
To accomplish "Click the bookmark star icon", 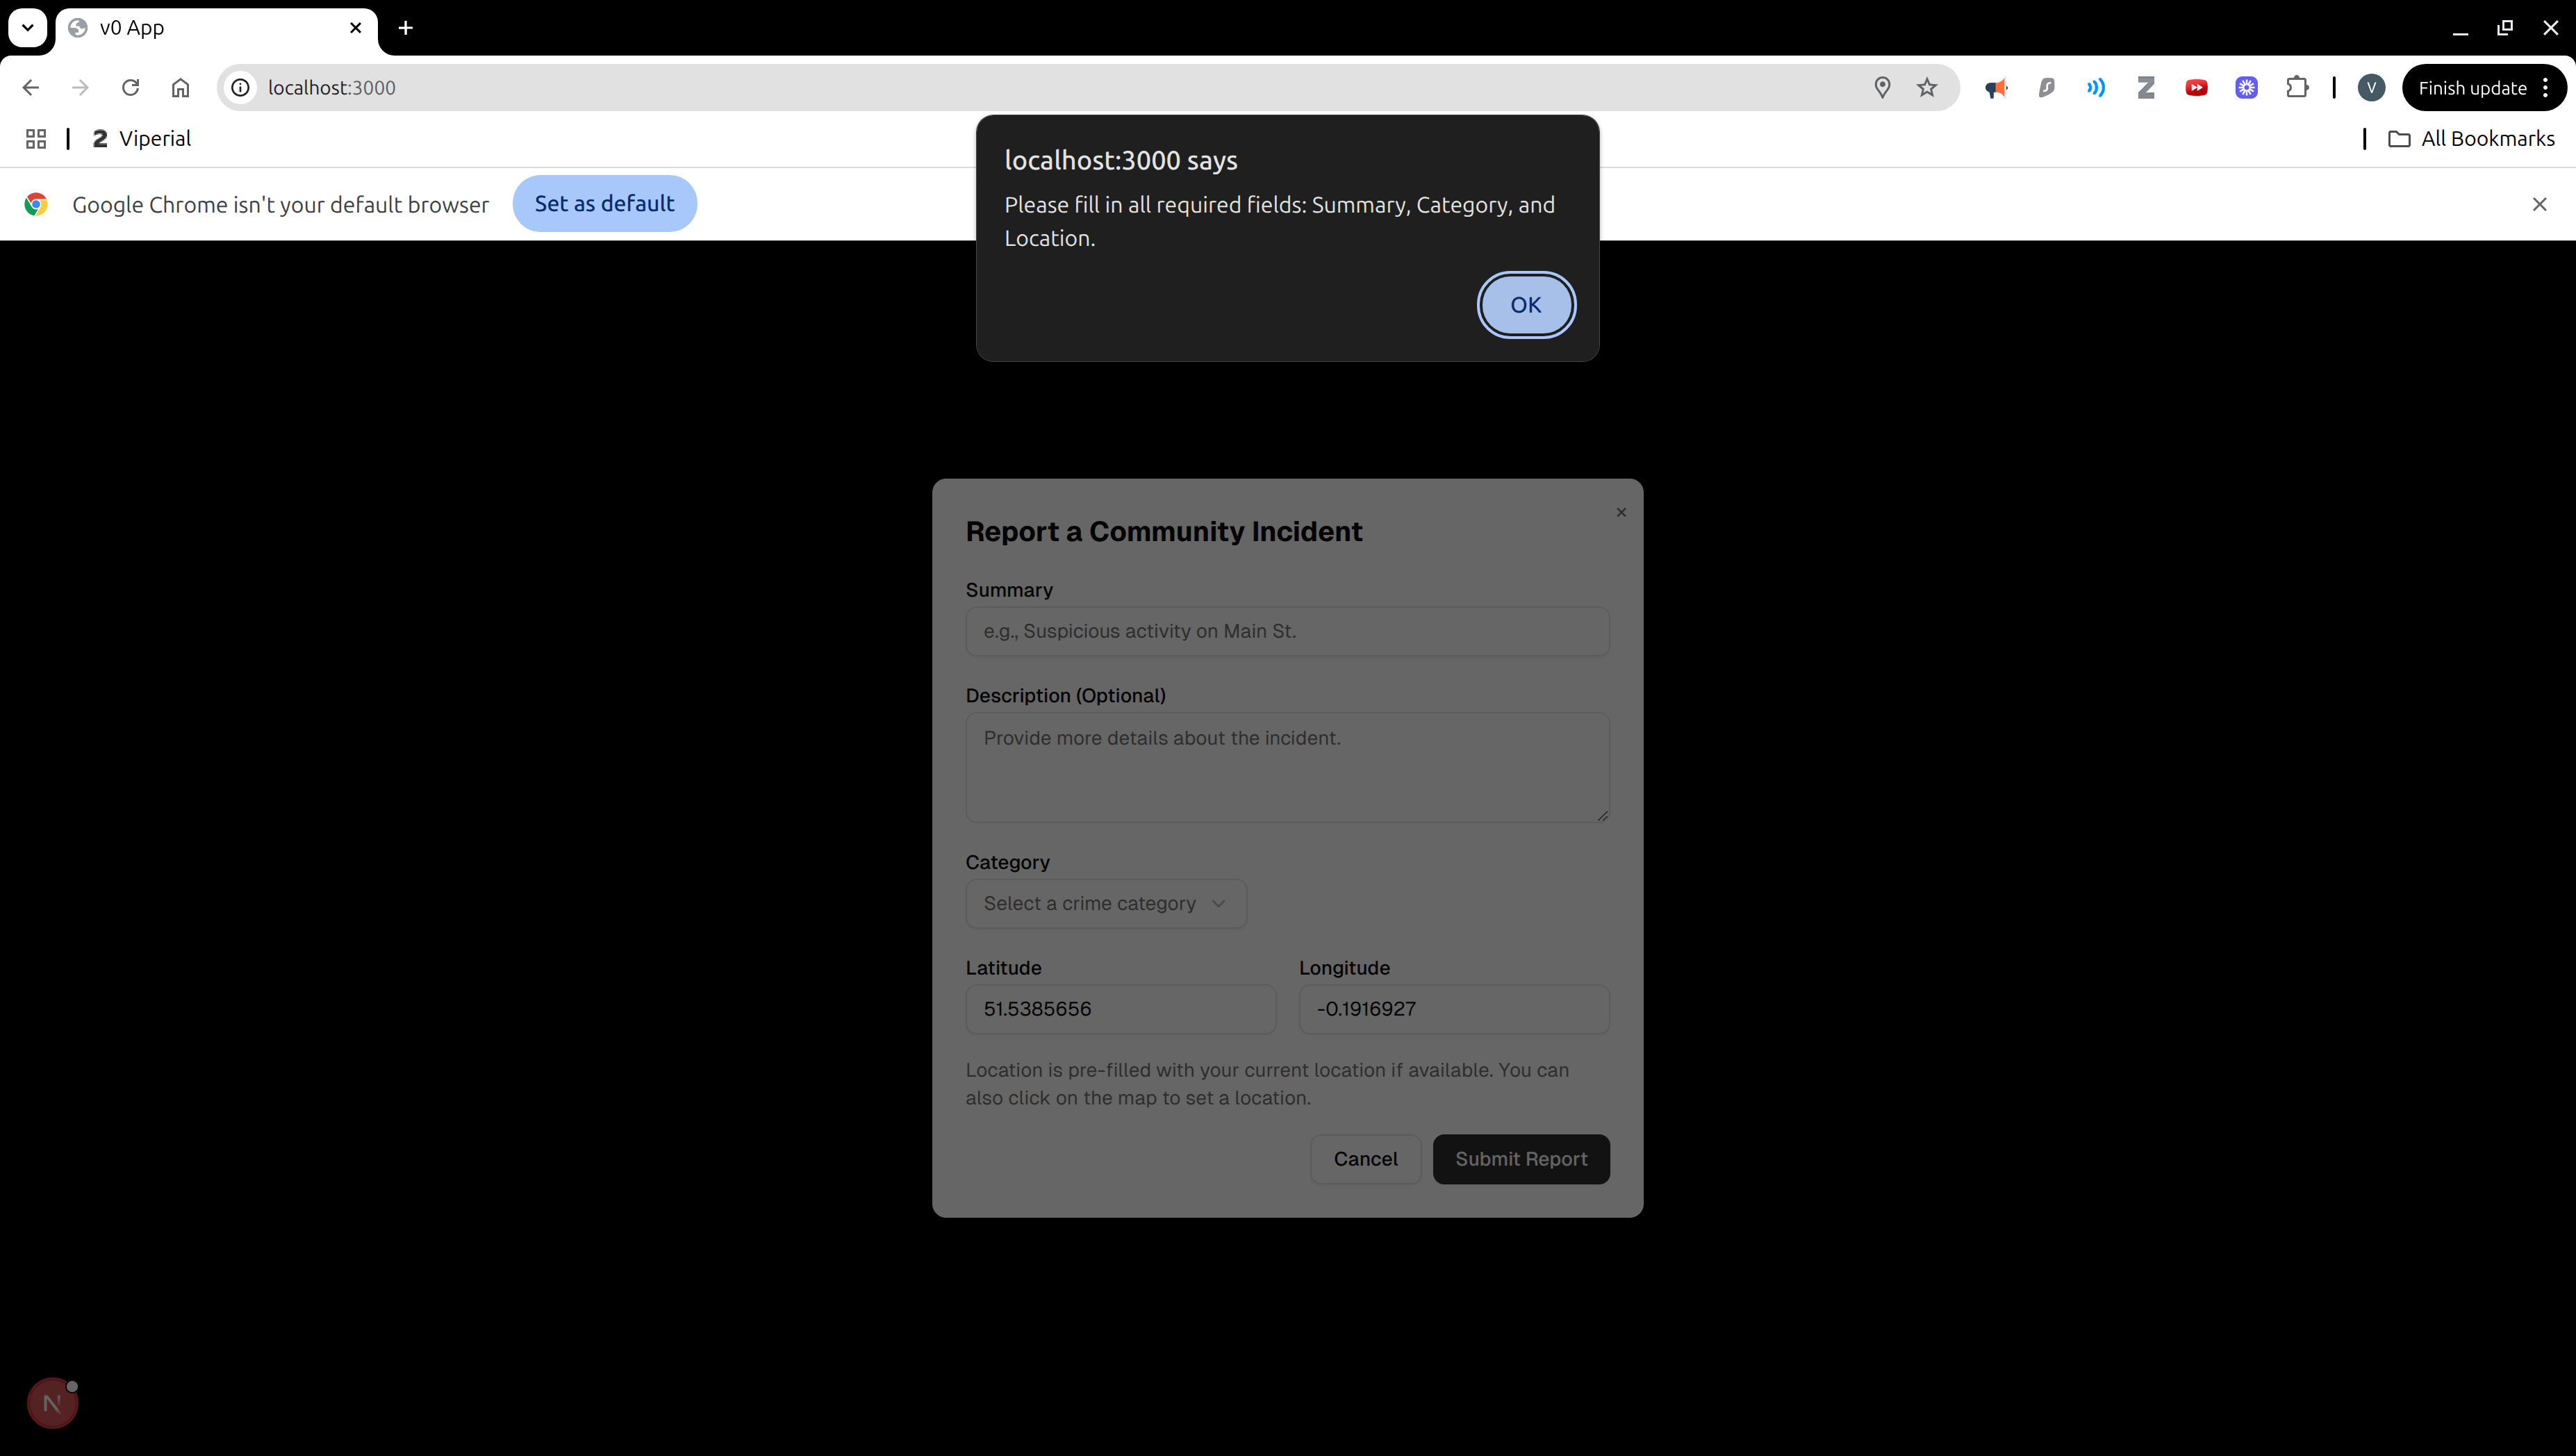I will [x=1927, y=88].
